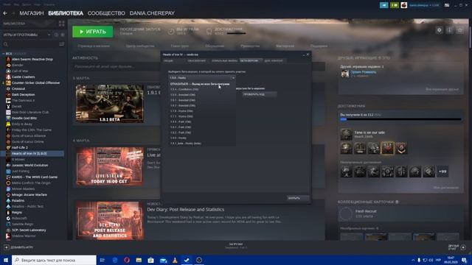The width and height of the screenshot is (472, 265).
Task: Open Windows Start menu
Action: (x=6, y=260)
